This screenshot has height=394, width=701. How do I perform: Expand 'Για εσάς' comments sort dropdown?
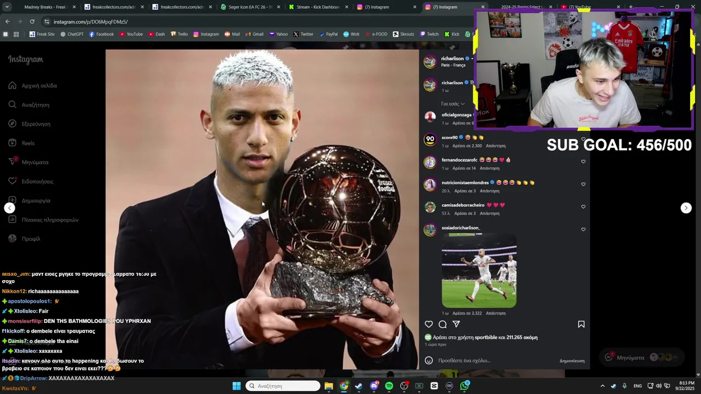(x=453, y=104)
